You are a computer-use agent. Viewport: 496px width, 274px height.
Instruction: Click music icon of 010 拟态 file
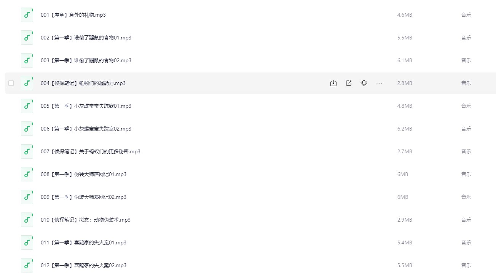[27, 220]
